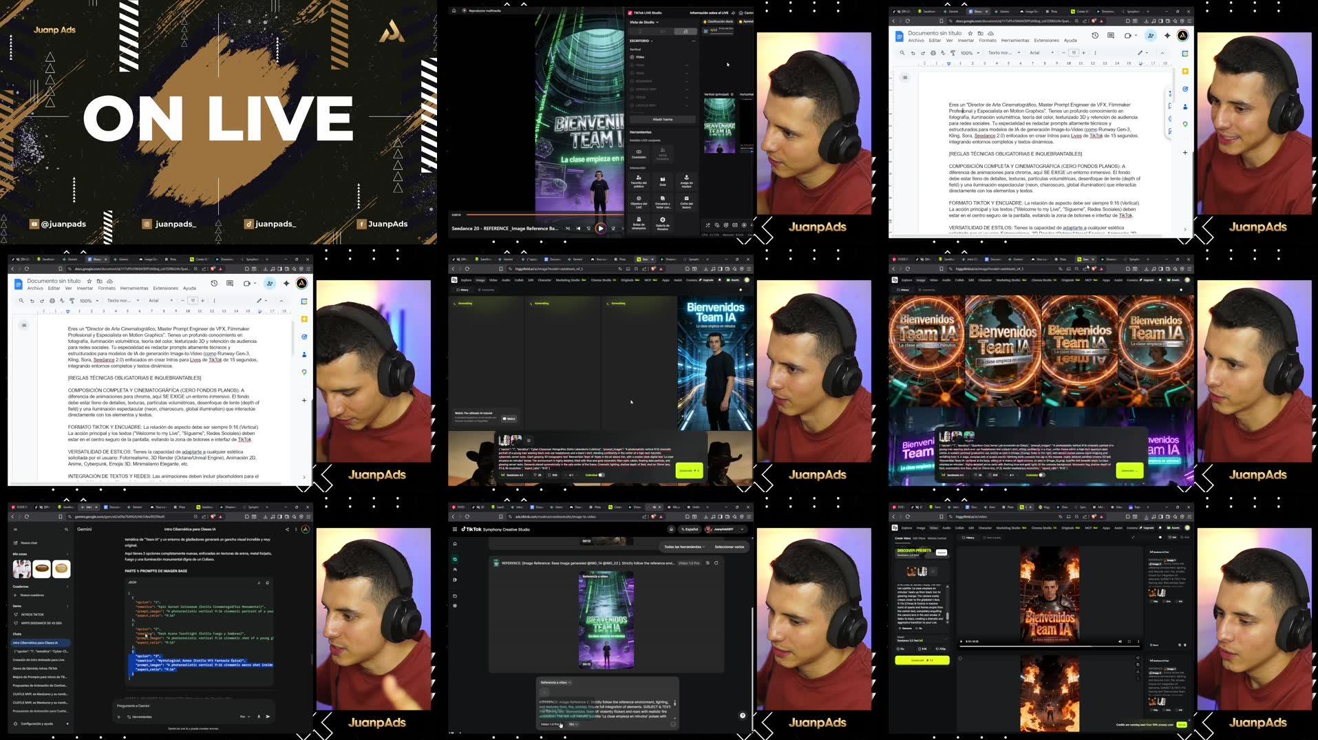Open the Pro model dropdown in Gemini
The image size is (1318, 740).
coord(244,717)
